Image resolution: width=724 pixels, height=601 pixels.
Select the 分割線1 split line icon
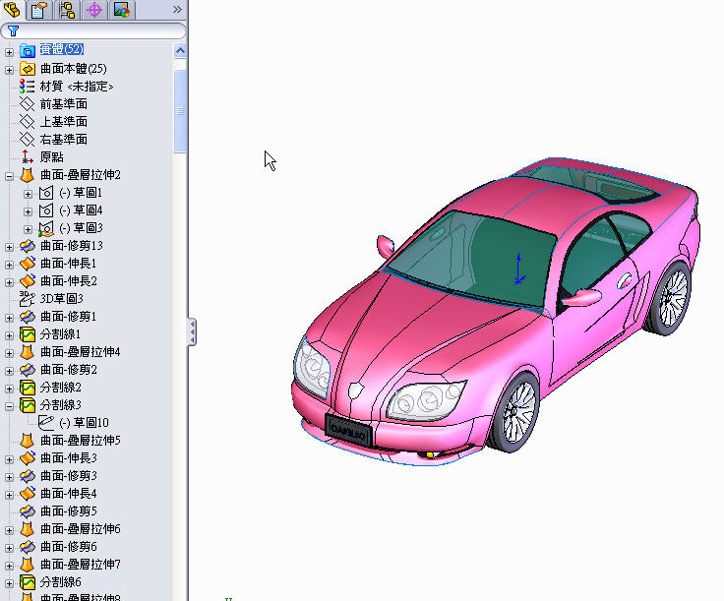pyautogui.click(x=27, y=334)
